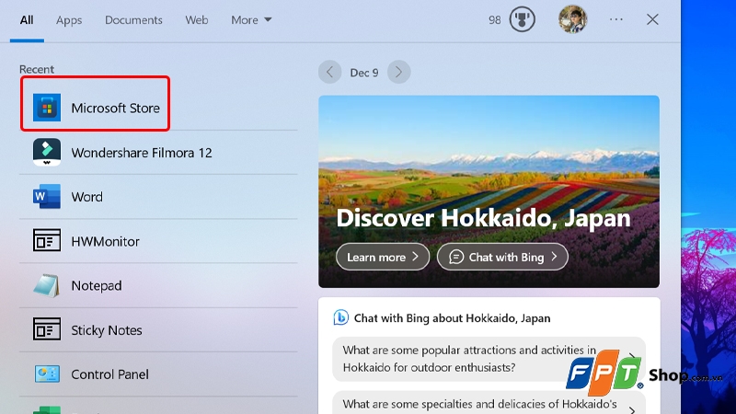
Task: Open the three-dot options menu
Action: click(x=615, y=19)
